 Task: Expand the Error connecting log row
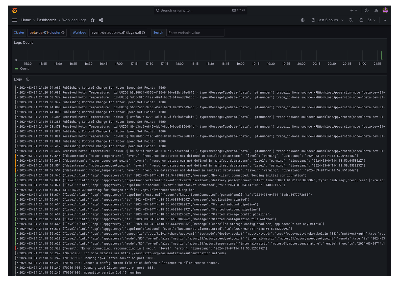pos(17,248)
